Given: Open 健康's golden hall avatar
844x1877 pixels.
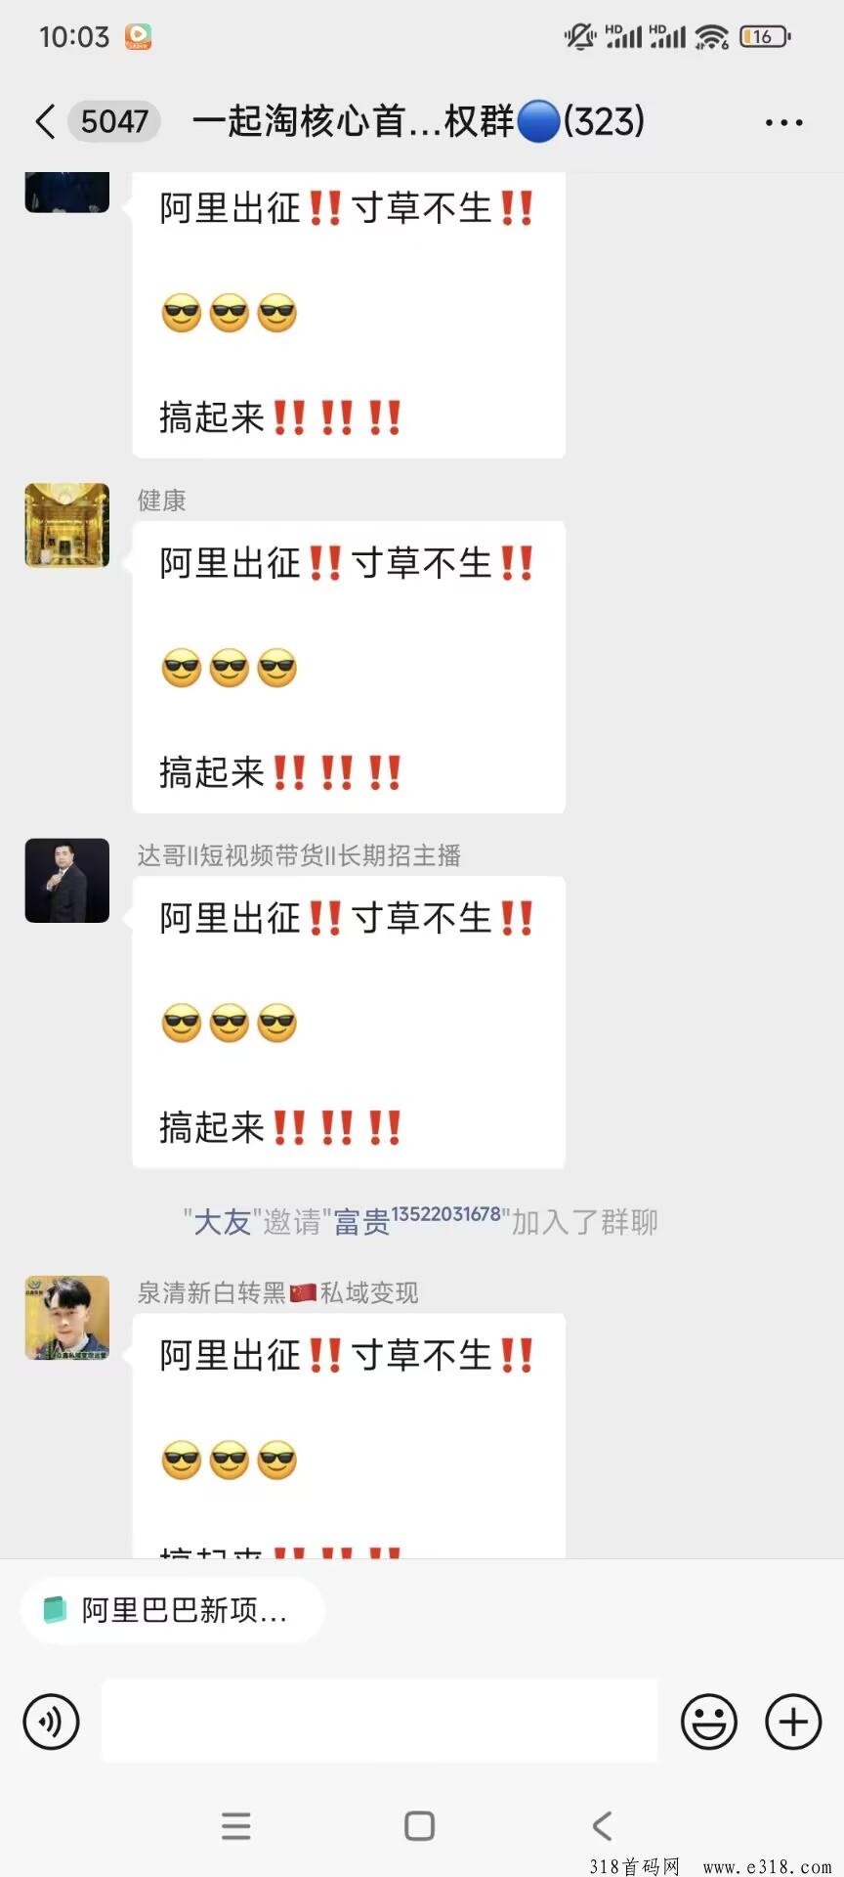Looking at the screenshot, I should pyautogui.click(x=66, y=525).
